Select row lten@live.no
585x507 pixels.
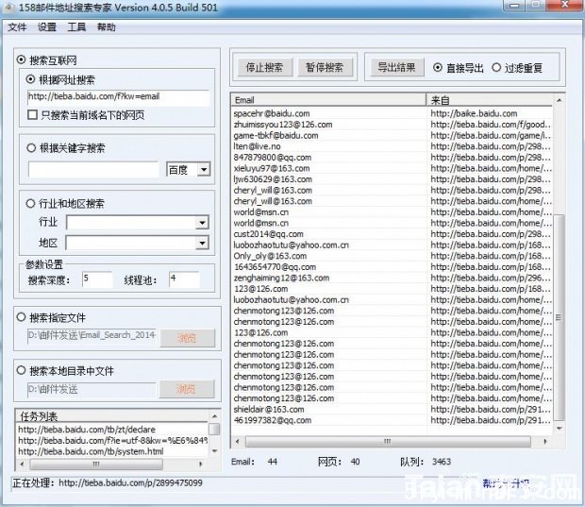point(392,146)
